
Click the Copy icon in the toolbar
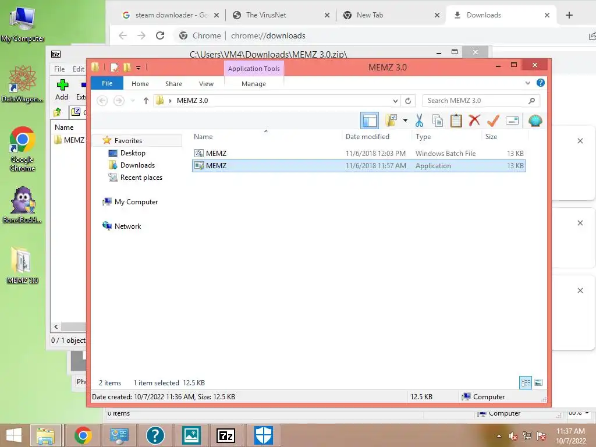[x=438, y=121]
